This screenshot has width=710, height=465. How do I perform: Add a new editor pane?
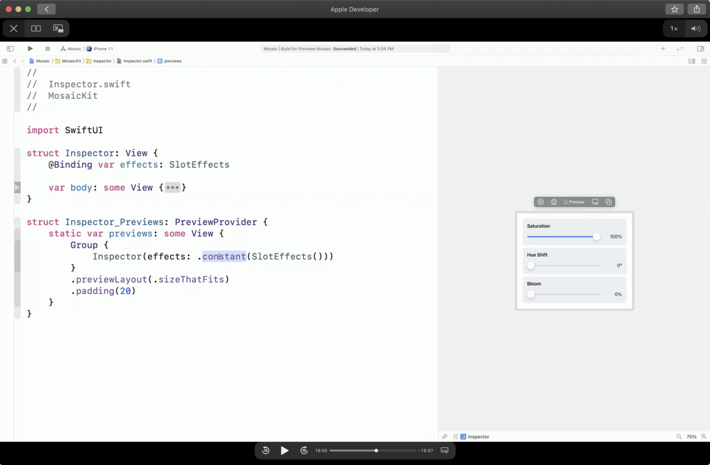704,61
